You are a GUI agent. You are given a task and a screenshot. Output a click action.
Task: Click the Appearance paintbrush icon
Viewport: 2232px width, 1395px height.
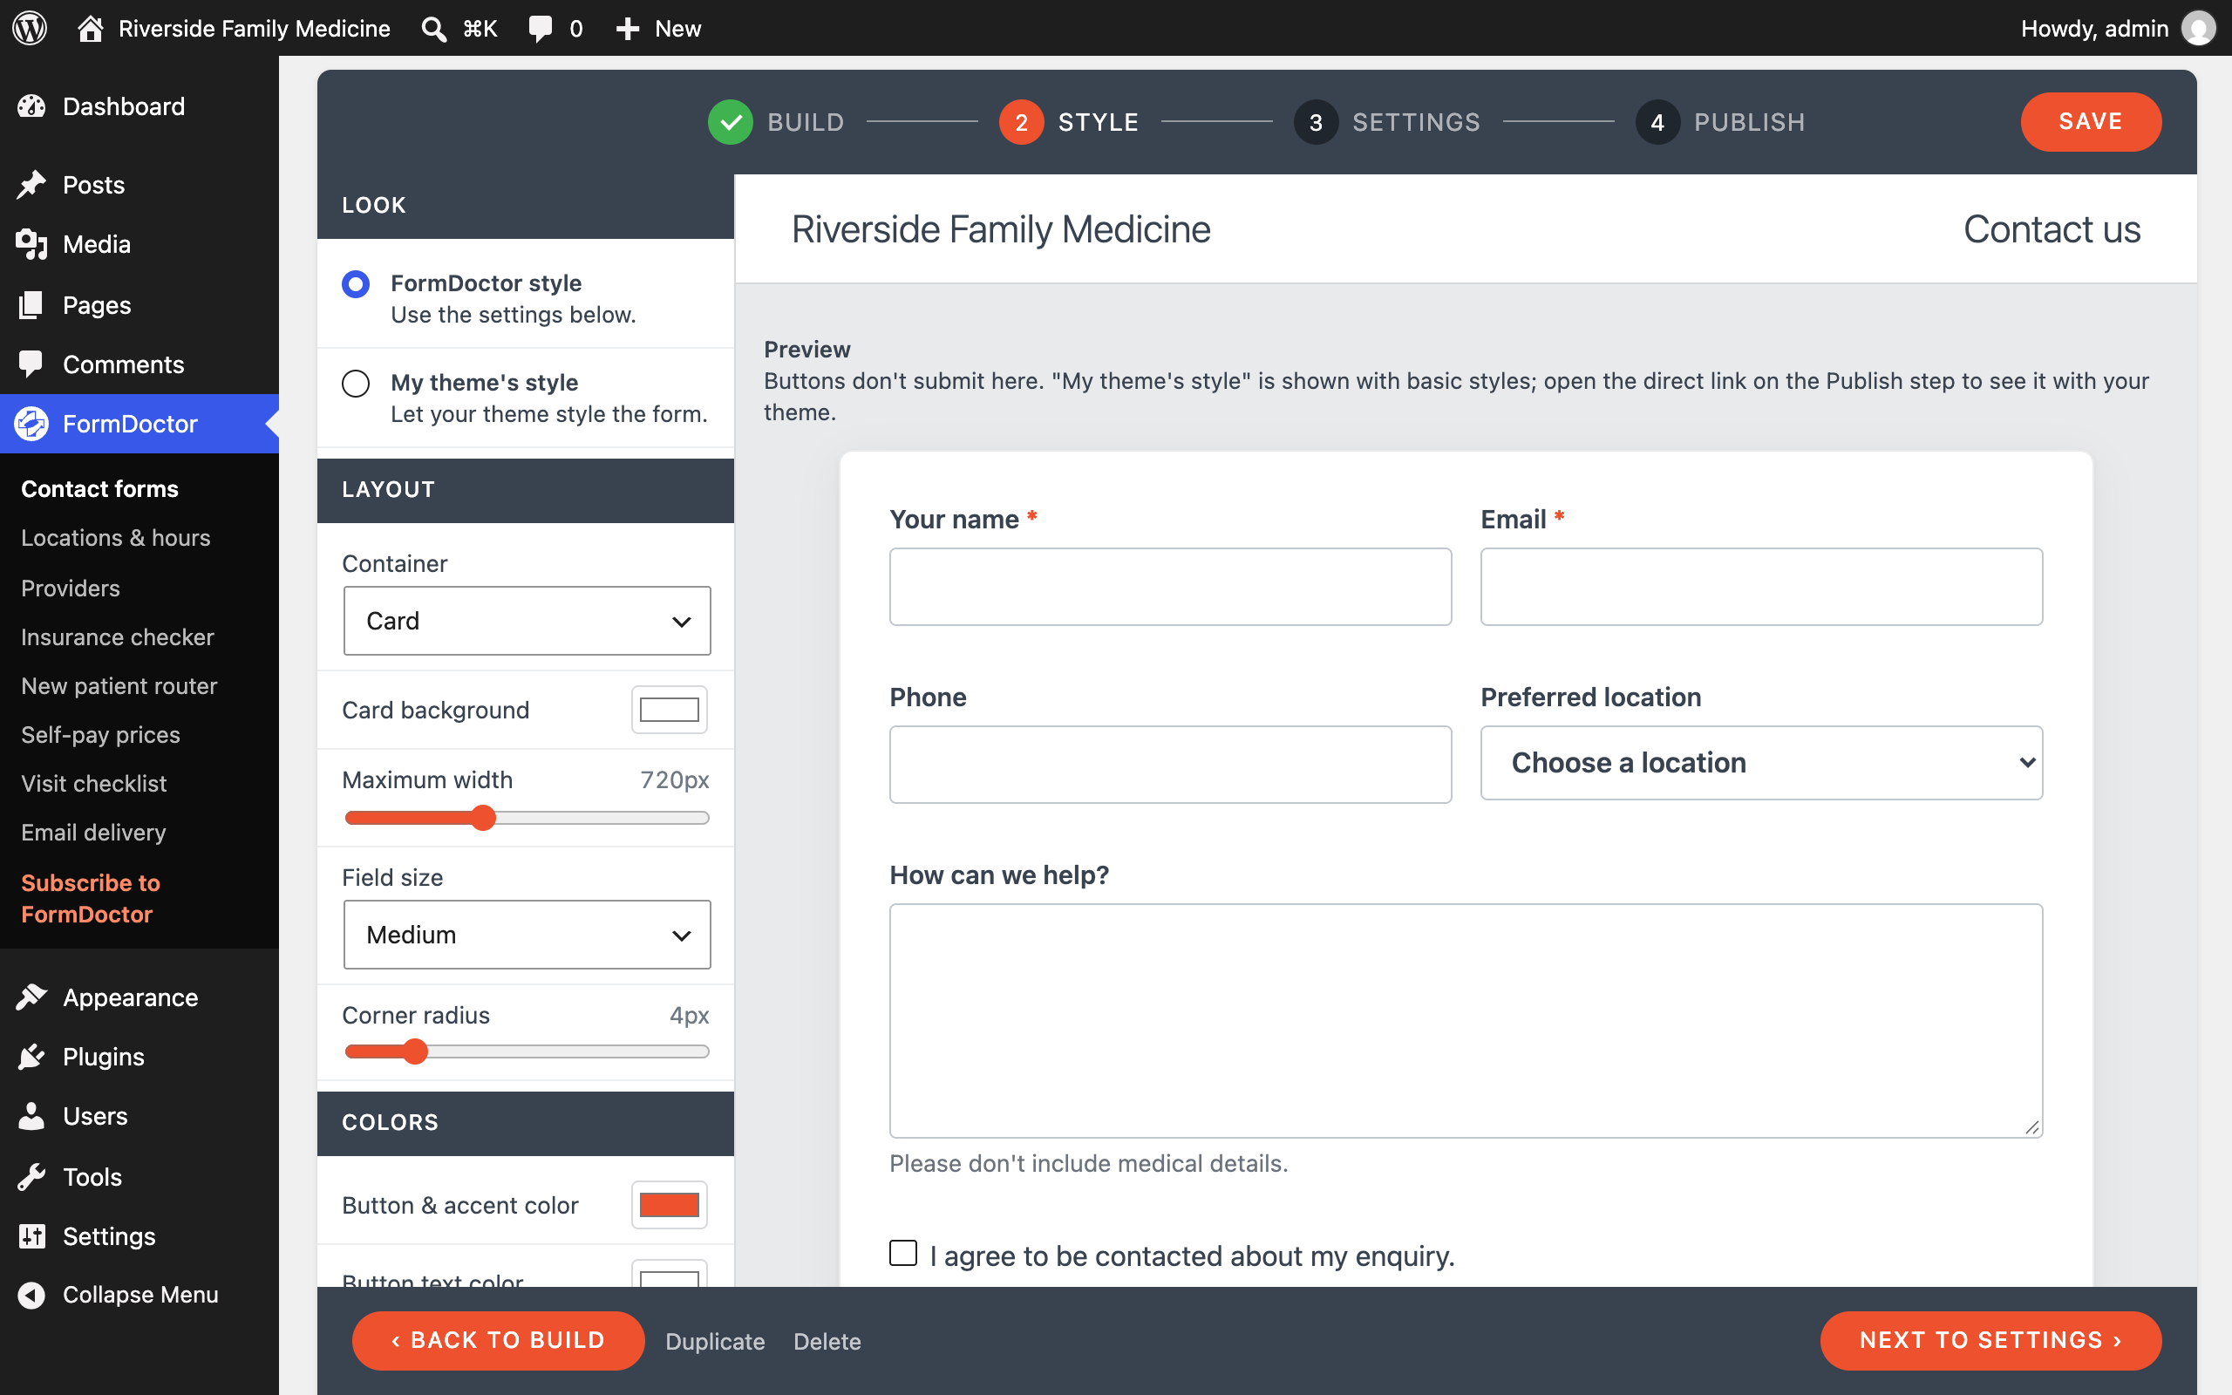pyautogui.click(x=31, y=997)
